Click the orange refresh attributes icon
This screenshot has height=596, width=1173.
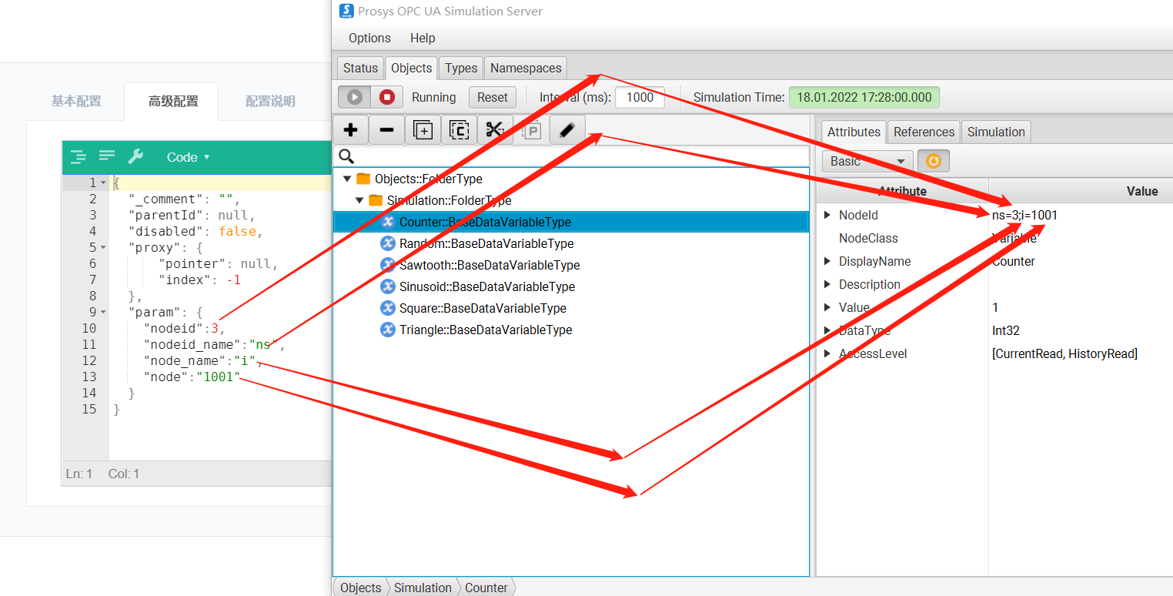tap(933, 161)
